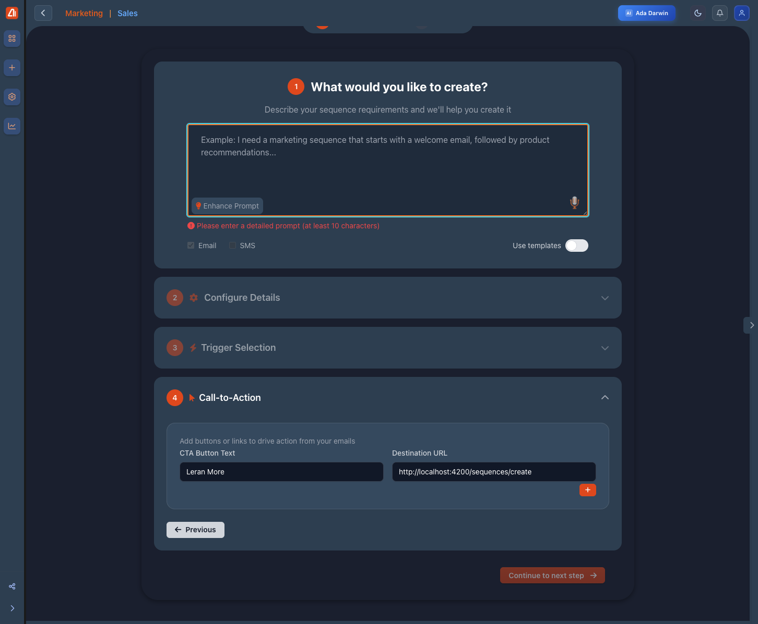Open the analytics chart icon in sidebar
The width and height of the screenshot is (758, 624).
(12, 126)
